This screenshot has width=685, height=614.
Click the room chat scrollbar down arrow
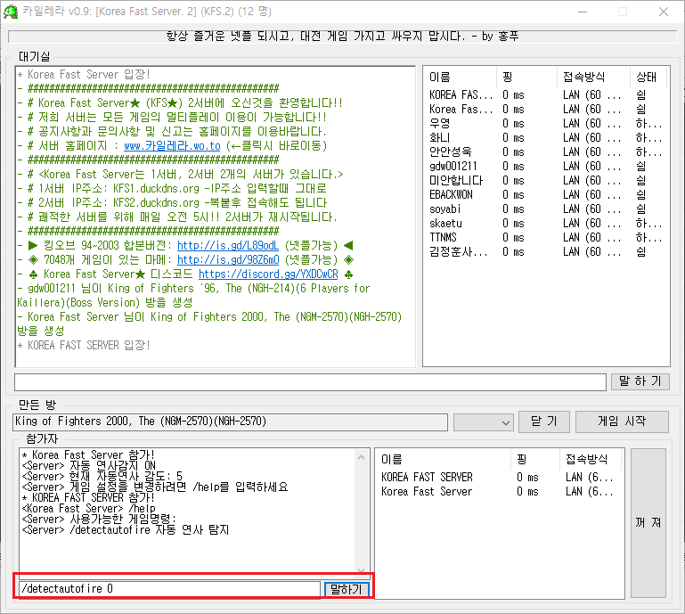[x=362, y=569]
